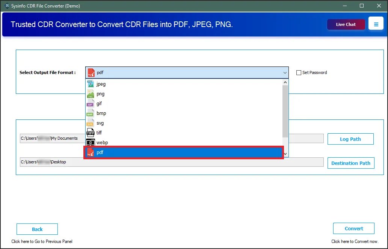
Task: Click the dropdown list scroll up arrow
Action: 285,82
